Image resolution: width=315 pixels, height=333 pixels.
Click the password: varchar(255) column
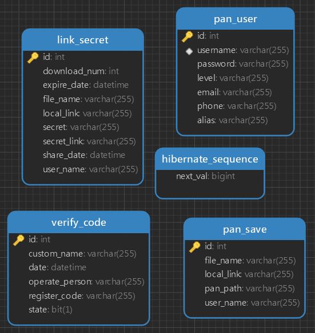(x=243, y=64)
